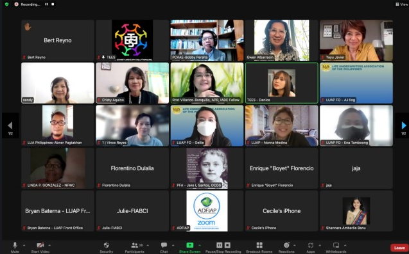Viewport: 409px width, 254px height.
Task: Stop recording via bottom toolbar stop button
Action: [x=227, y=245]
